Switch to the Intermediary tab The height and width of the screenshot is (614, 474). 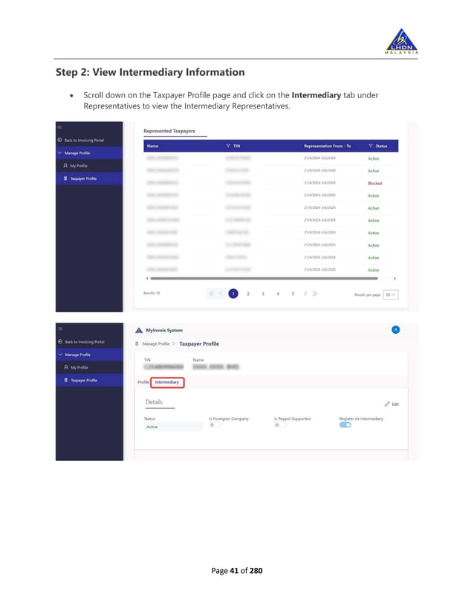(x=167, y=382)
